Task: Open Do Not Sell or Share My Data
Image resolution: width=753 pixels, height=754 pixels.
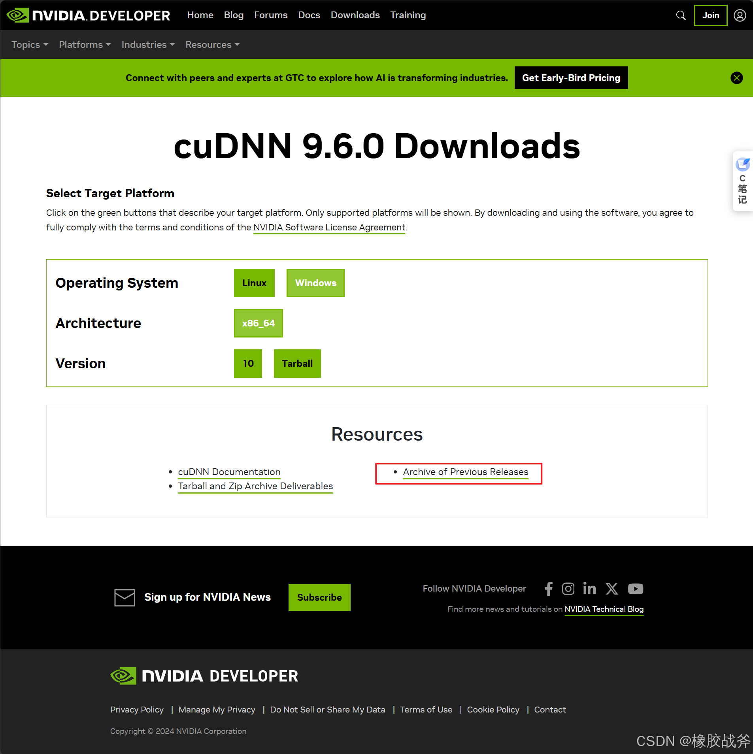Action: click(x=327, y=710)
